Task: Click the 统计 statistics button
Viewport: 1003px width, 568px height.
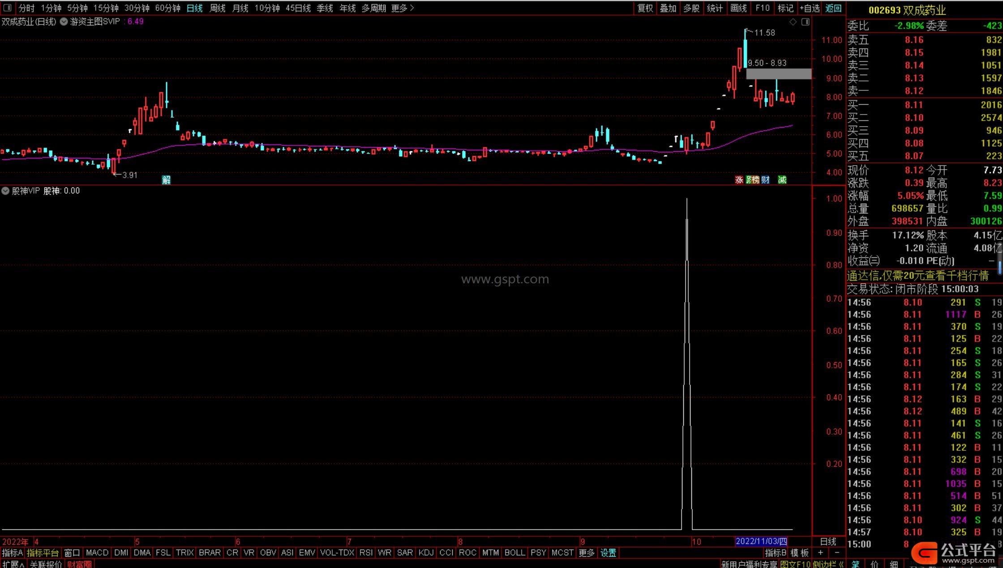Action: 715,8
